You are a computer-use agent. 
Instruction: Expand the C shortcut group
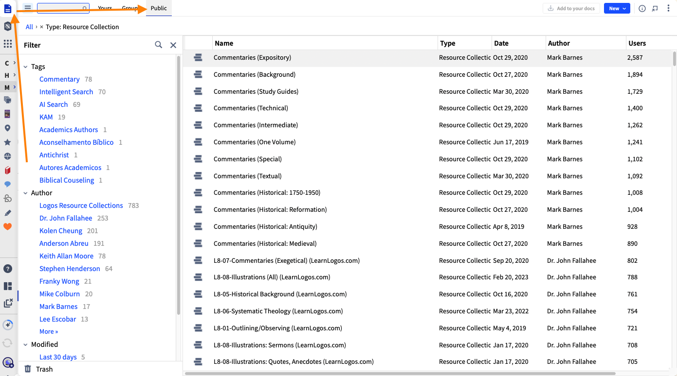10,63
